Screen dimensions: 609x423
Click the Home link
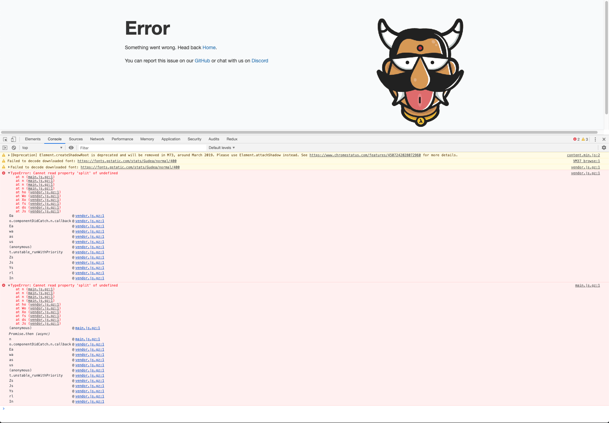tap(209, 47)
